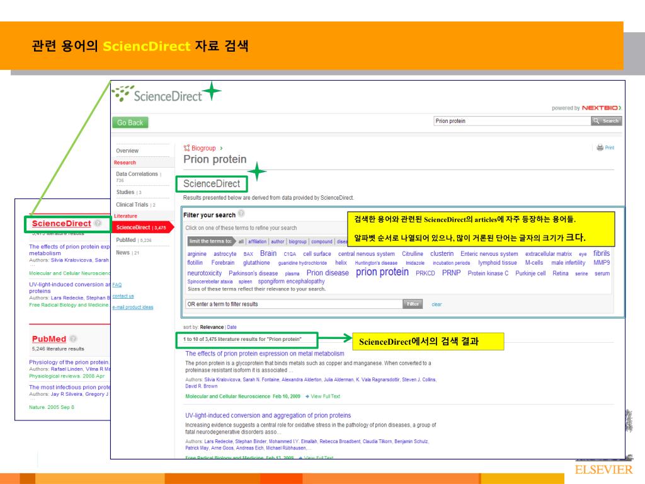Click the 'cell surface' filter term

[317, 254]
